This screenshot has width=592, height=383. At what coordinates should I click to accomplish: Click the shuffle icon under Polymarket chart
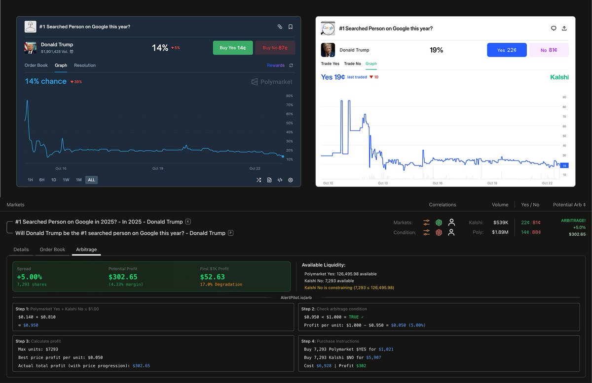259,180
